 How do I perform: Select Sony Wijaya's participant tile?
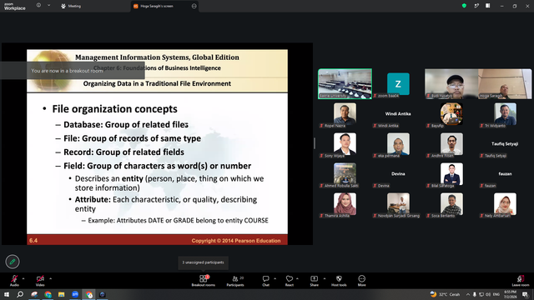tap(345, 144)
